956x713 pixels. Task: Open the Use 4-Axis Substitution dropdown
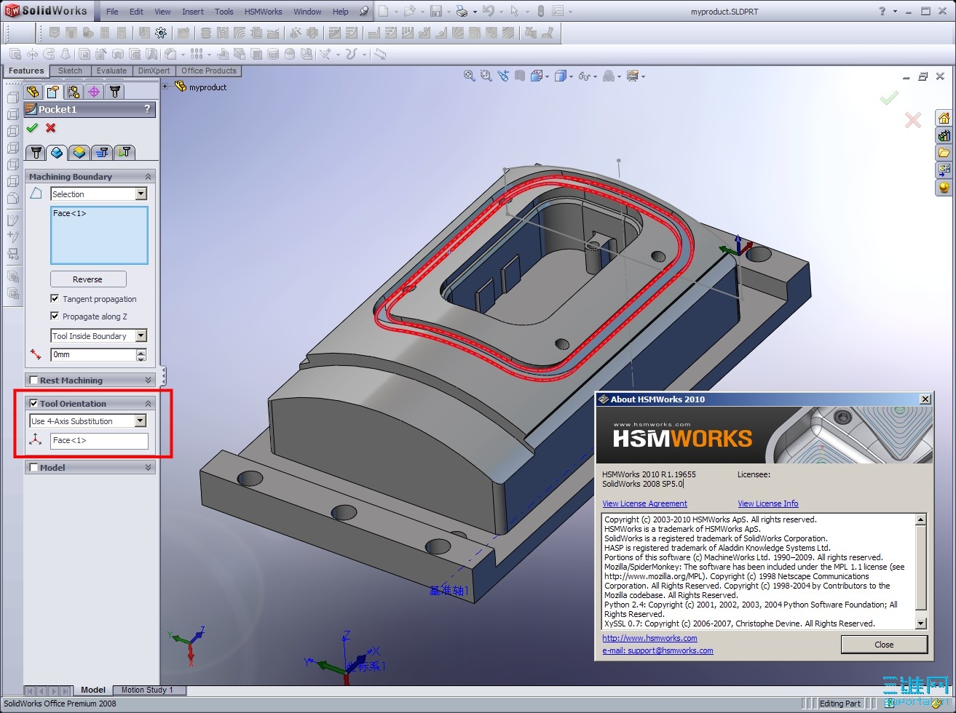tap(141, 421)
